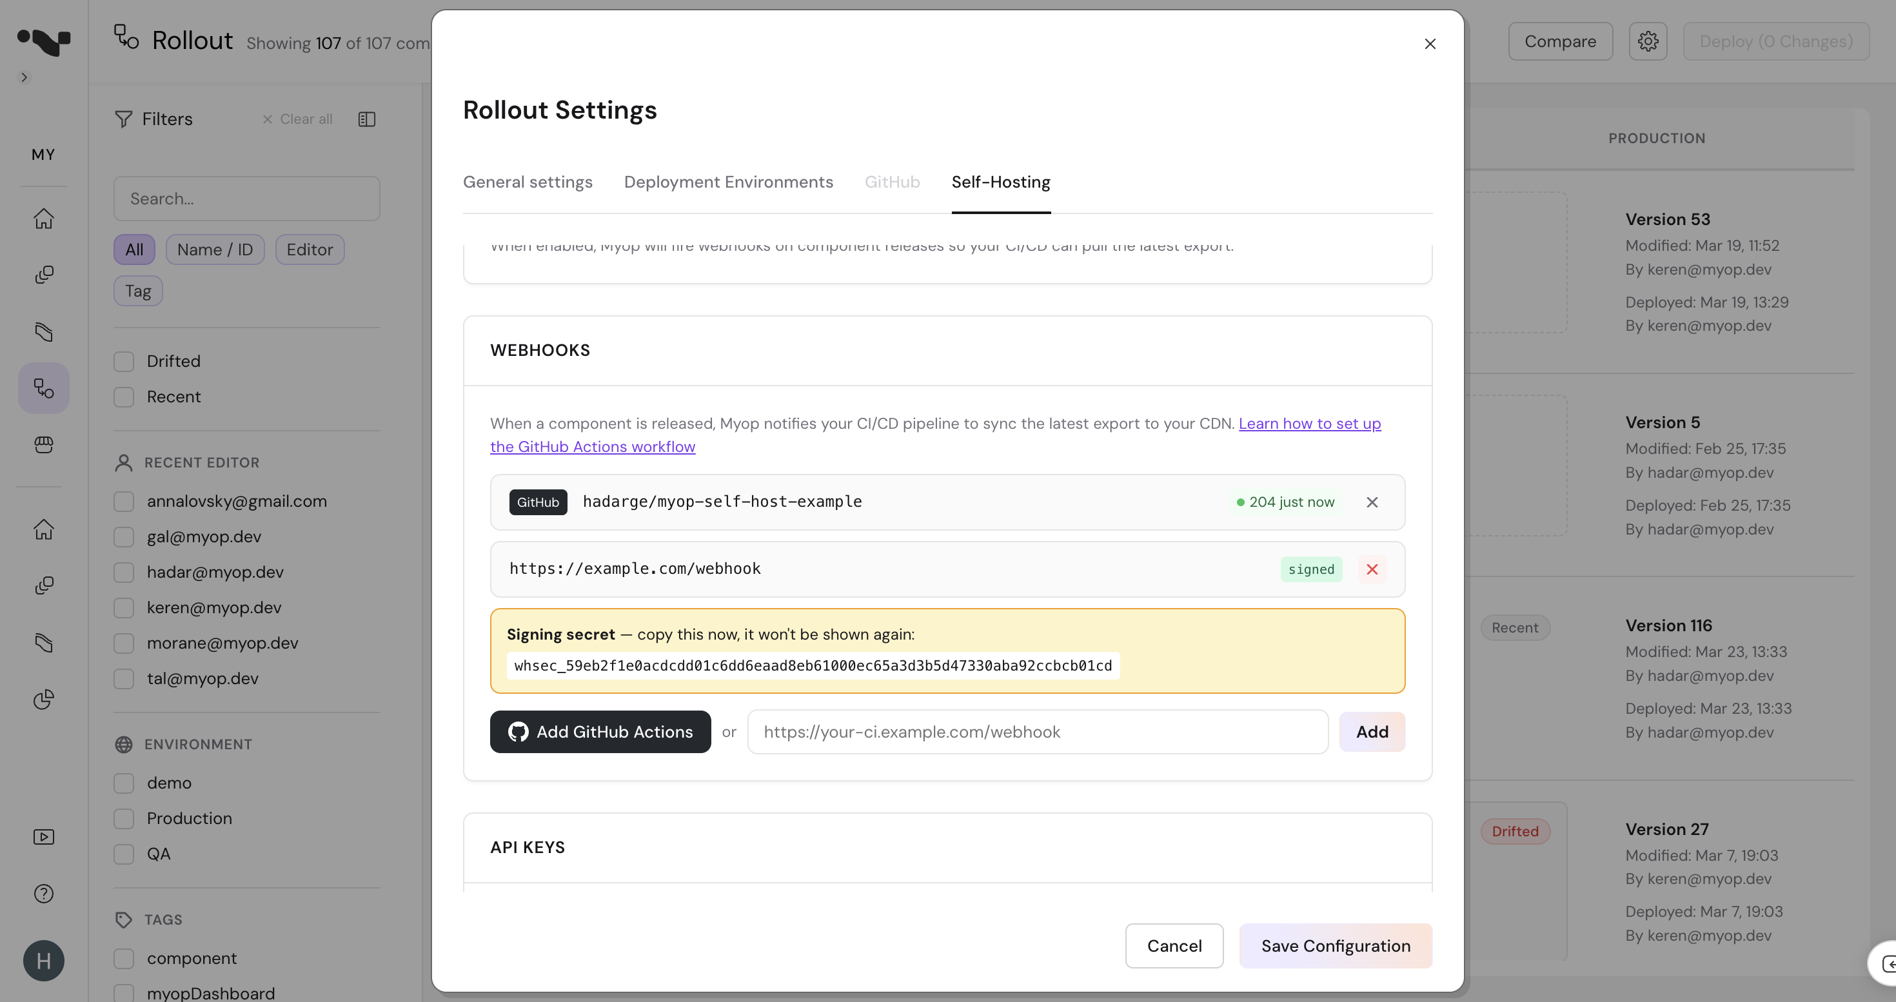Select the Name / ID filter pill

(214, 250)
